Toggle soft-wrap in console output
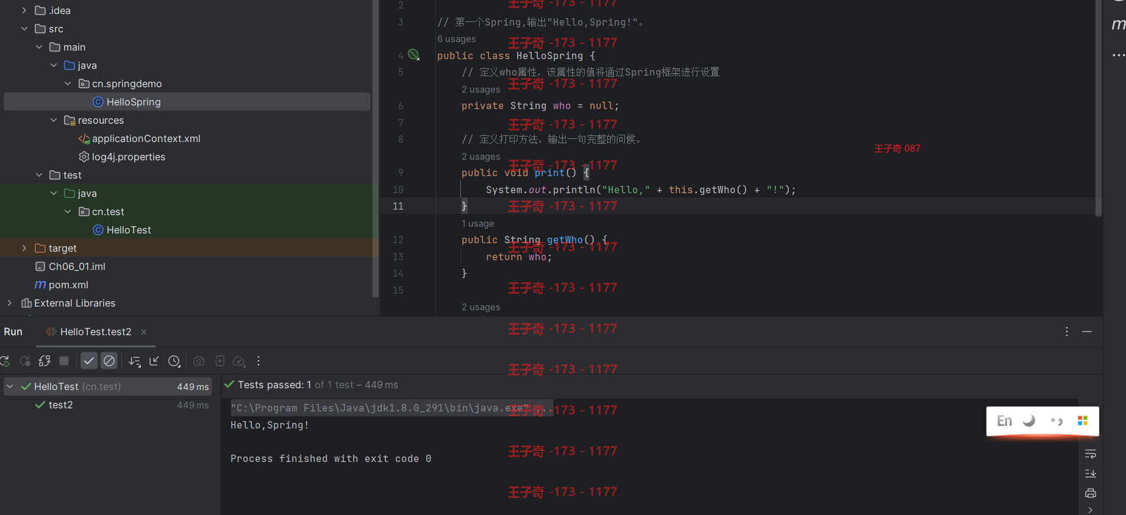Image resolution: width=1126 pixels, height=515 pixels. (1091, 454)
